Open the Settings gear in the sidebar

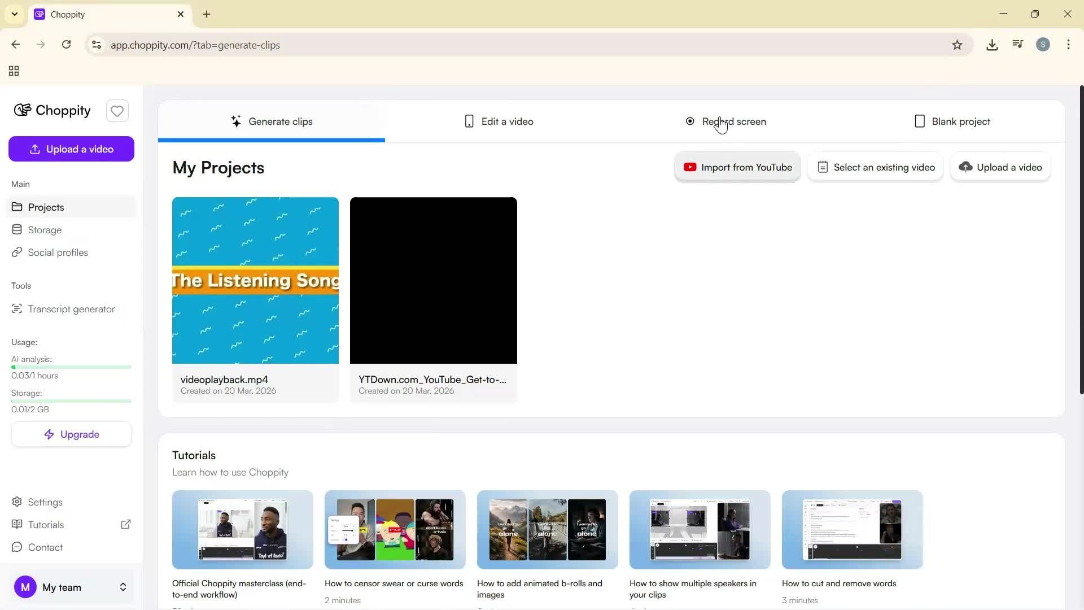click(45, 502)
